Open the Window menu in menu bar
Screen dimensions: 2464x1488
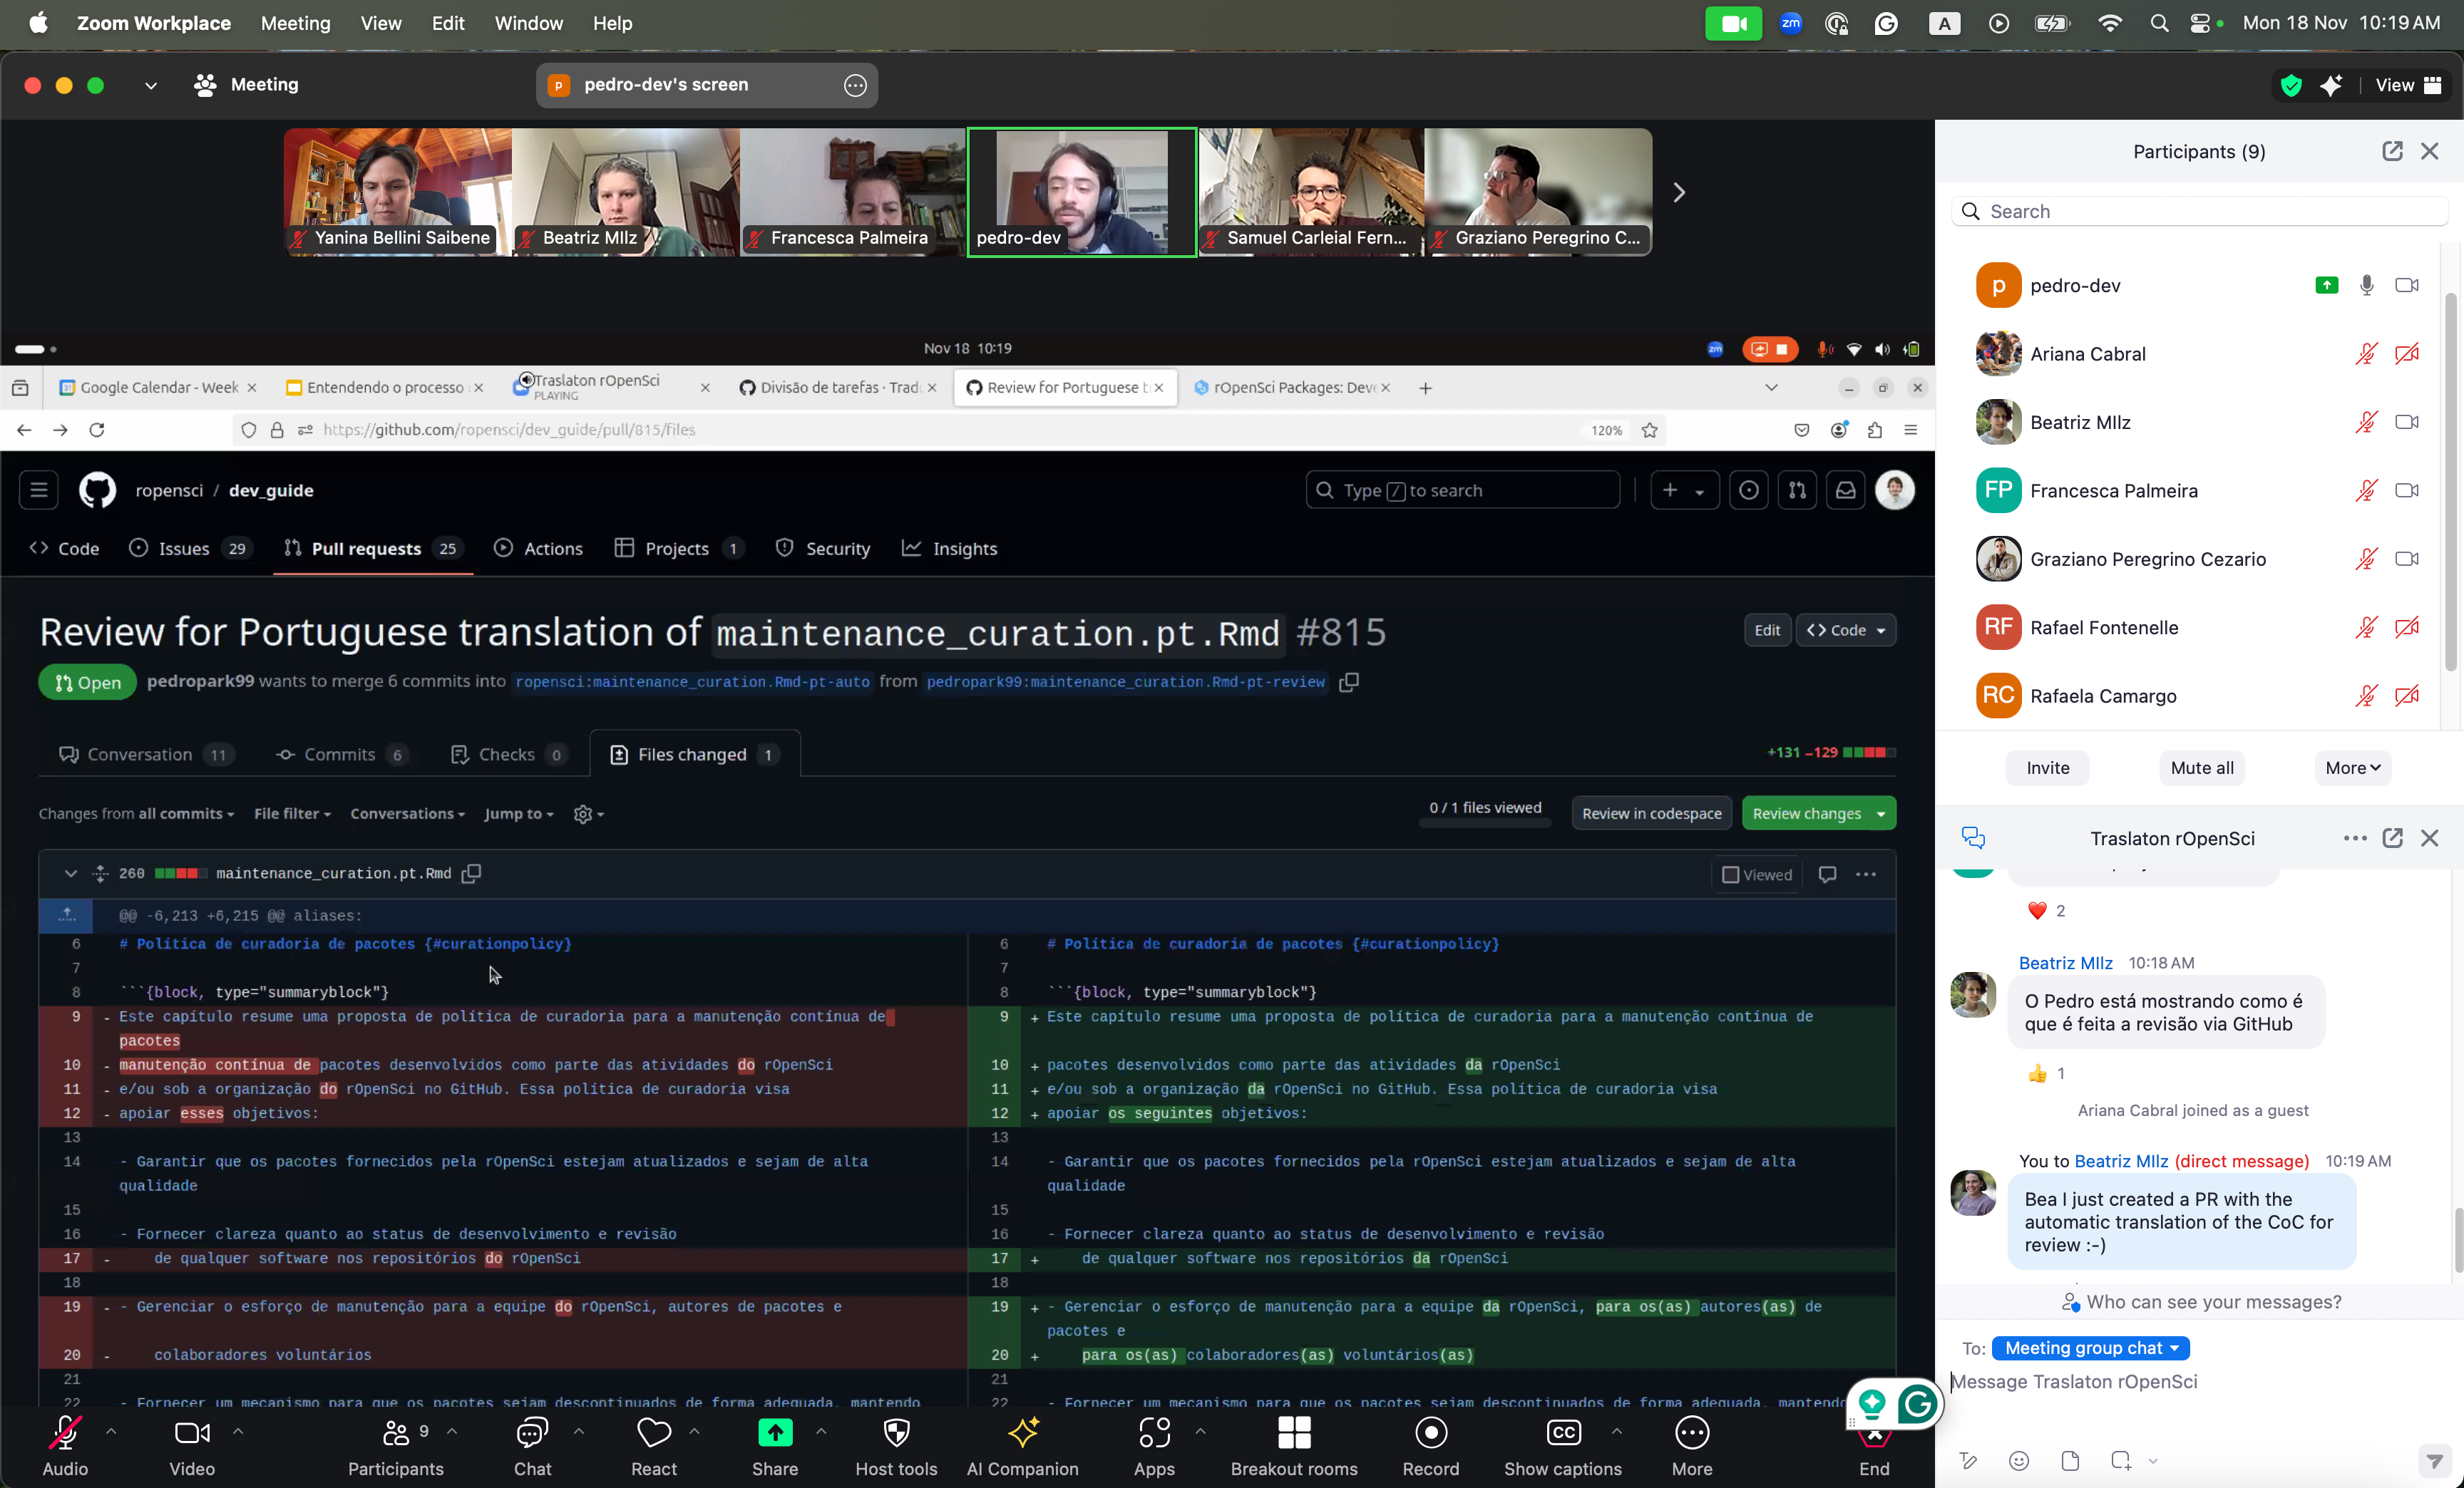pos(528,23)
